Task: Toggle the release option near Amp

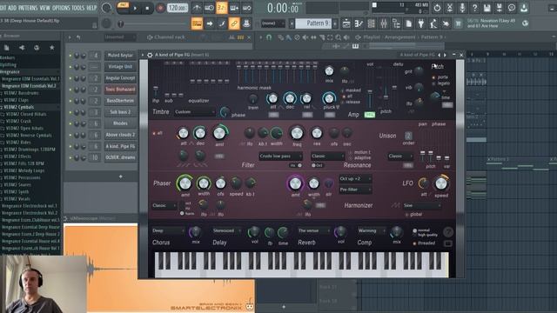Action: pos(351,102)
